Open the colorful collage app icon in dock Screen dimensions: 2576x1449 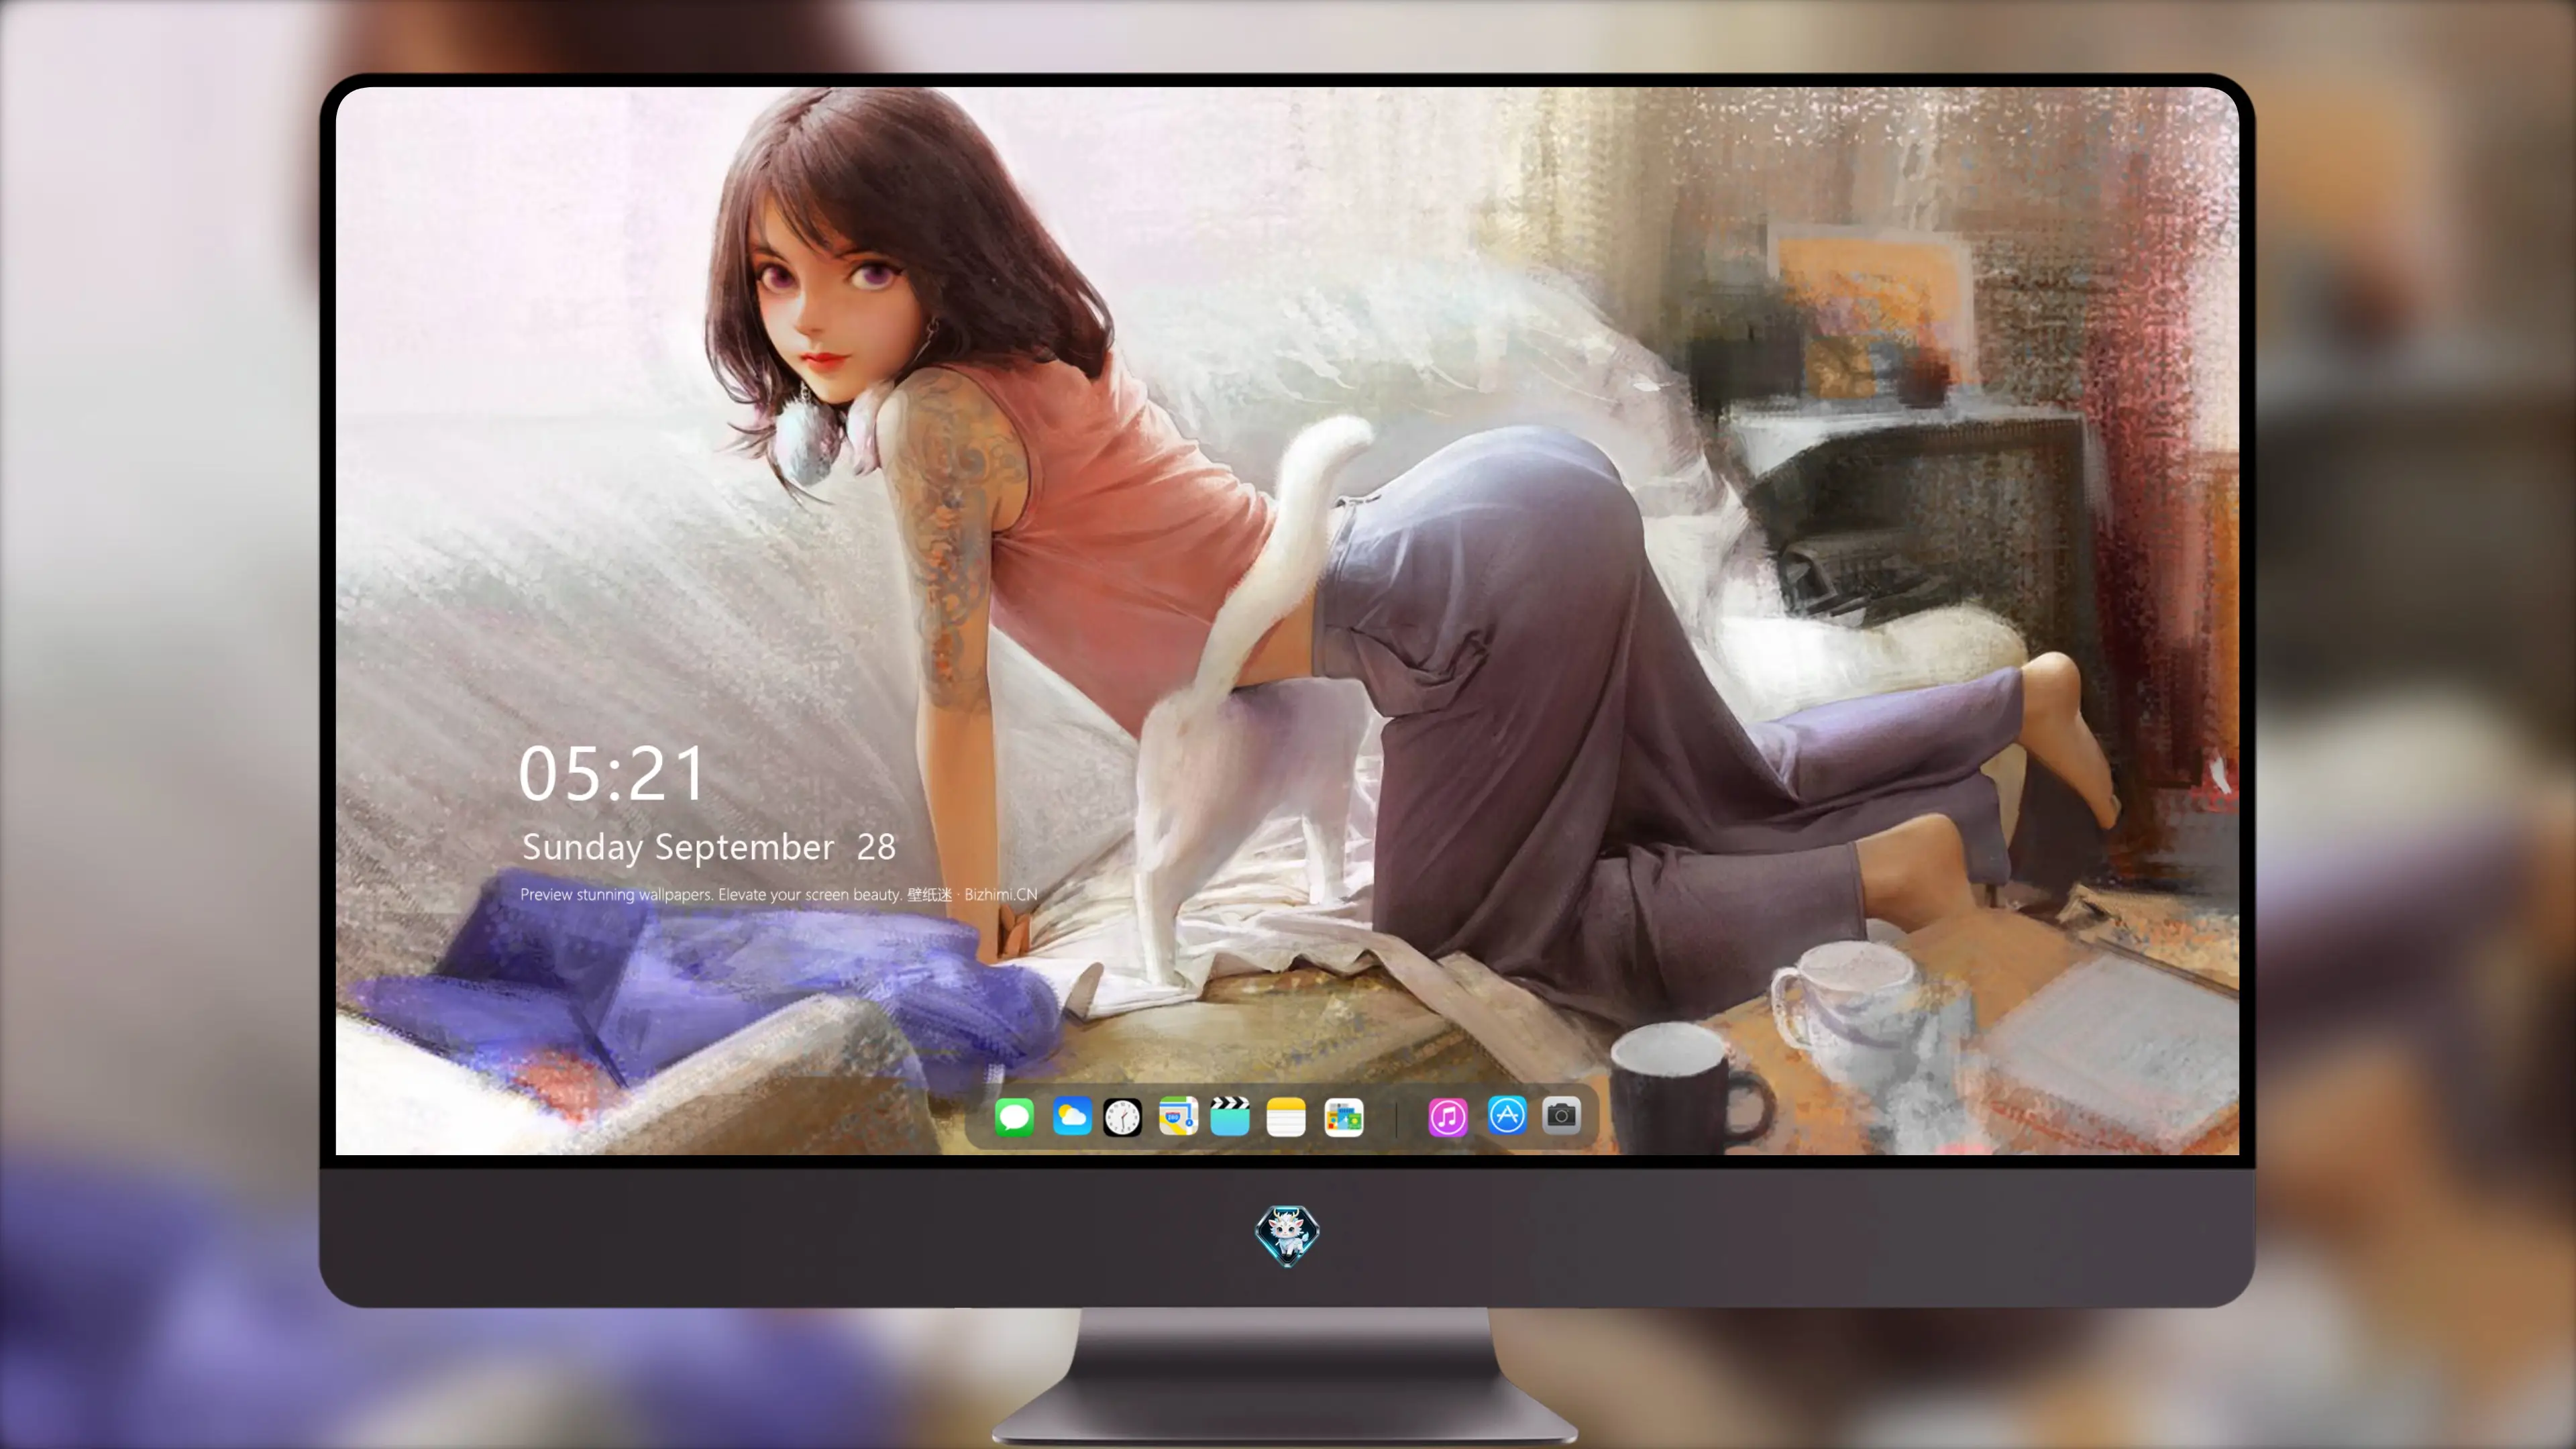click(1343, 1117)
